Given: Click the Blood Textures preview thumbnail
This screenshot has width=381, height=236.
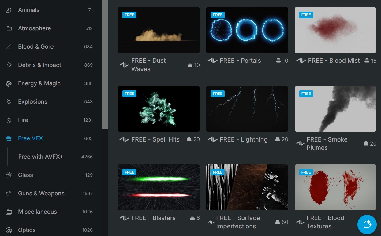Looking at the screenshot, I should (x=335, y=187).
